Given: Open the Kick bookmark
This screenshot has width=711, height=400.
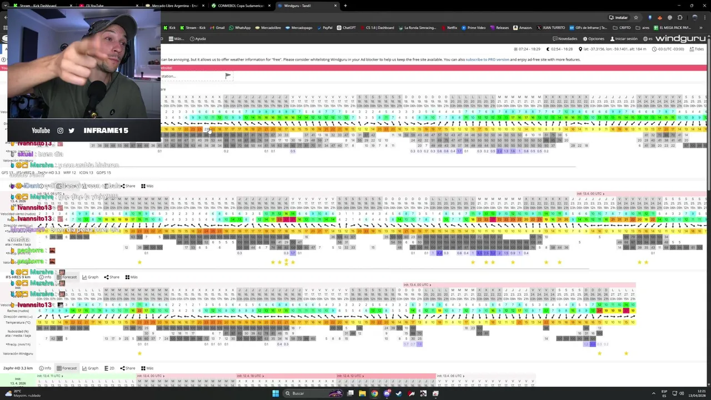Looking at the screenshot, I should [169, 27].
